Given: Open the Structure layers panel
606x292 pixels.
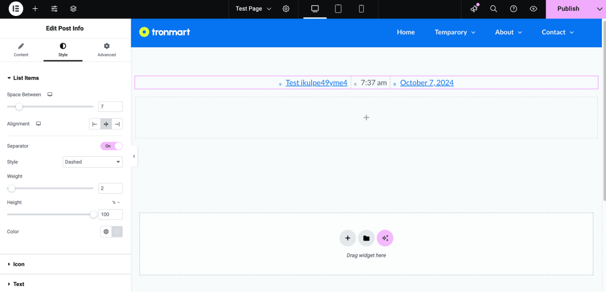Looking at the screenshot, I should (x=73, y=9).
